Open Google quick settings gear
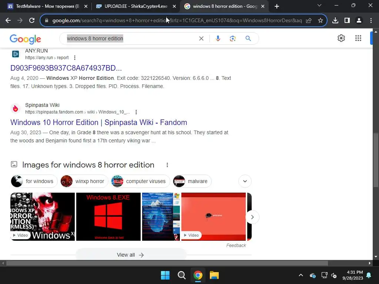 (x=341, y=38)
